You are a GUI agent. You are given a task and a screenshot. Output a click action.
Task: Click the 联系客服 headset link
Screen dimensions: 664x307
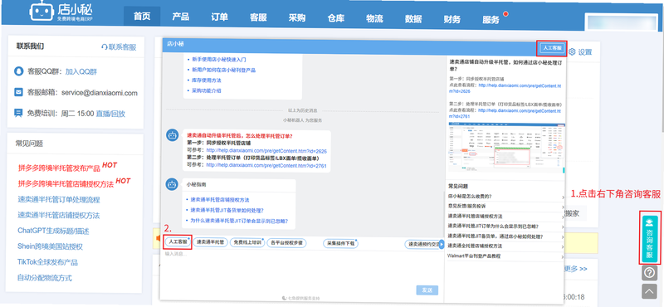click(119, 47)
